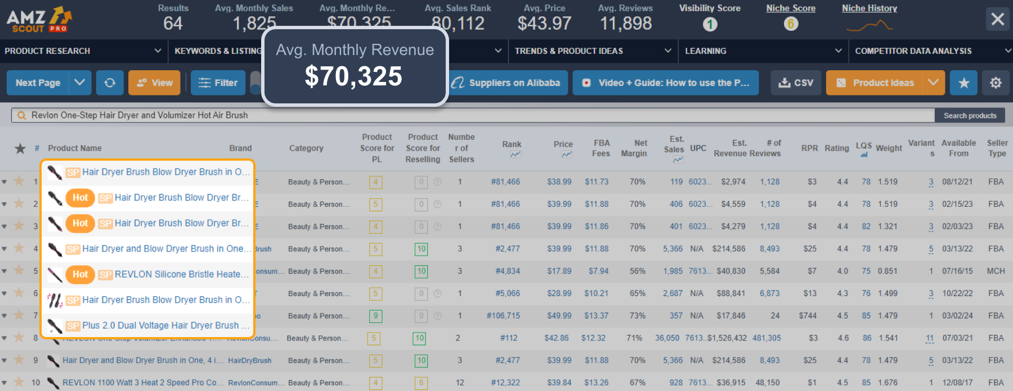Click the Next Page button
Screen dimensions: 1013x391
click(x=38, y=83)
